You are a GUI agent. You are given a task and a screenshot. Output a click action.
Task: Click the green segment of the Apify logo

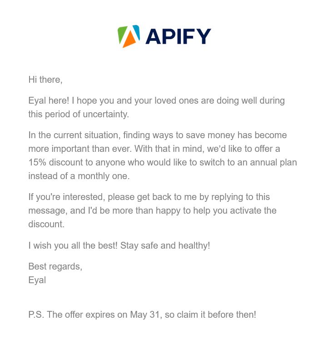122,35
